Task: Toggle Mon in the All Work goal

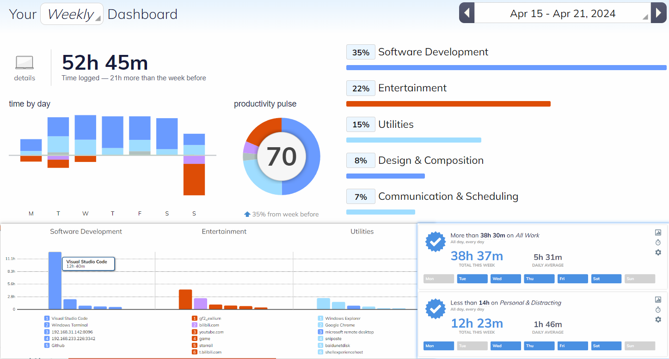Action: (x=439, y=279)
